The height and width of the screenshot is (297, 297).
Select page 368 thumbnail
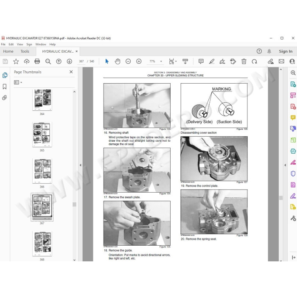click(x=42, y=244)
